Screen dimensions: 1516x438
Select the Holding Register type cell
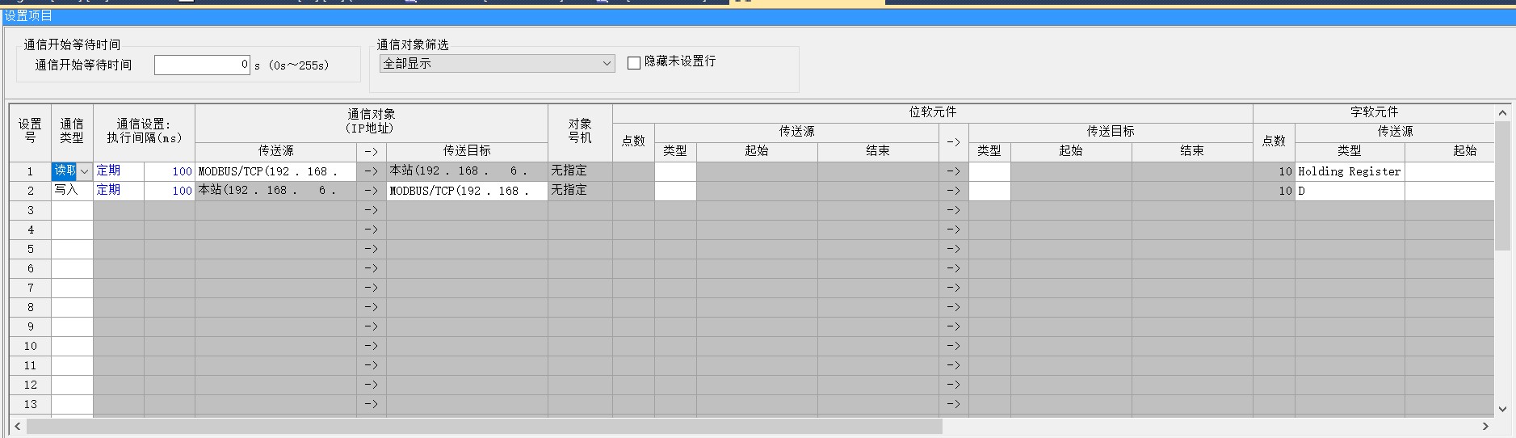tap(1349, 171)
